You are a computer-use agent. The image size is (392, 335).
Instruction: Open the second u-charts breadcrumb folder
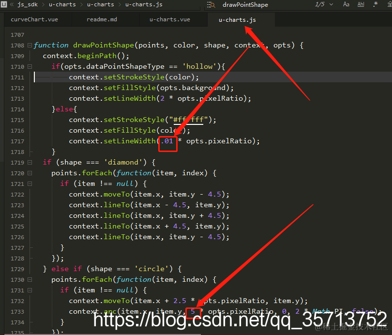click(x=101, y=4)
